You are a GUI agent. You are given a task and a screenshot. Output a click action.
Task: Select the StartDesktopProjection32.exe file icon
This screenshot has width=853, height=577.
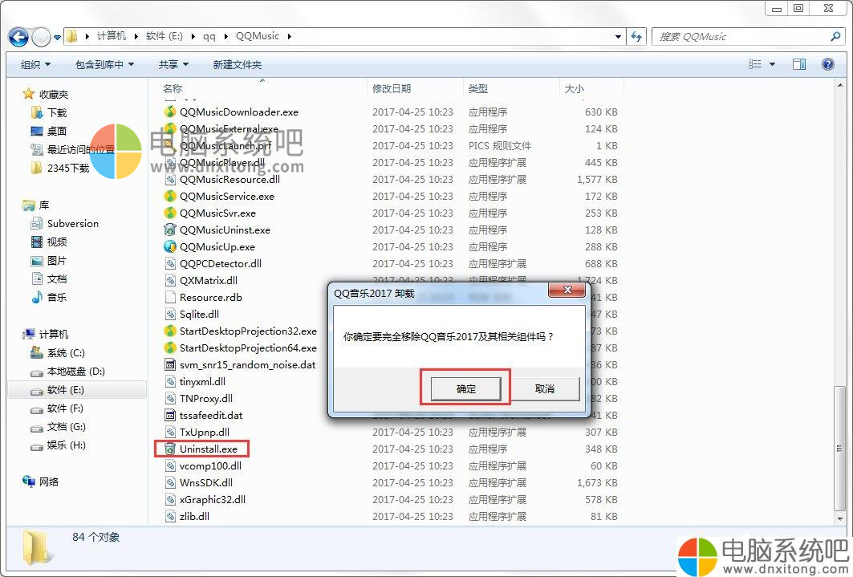pyautogui.click(x=170, y=331)
